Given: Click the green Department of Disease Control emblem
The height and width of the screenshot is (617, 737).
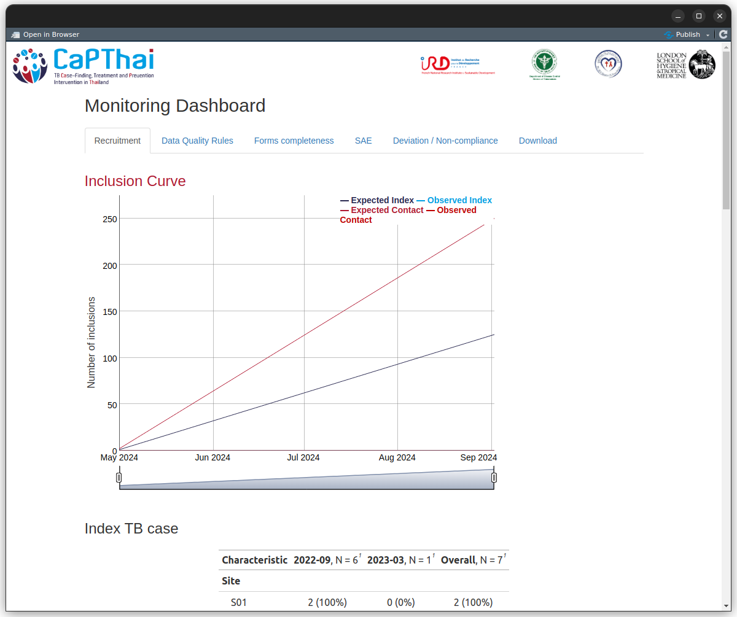Looking at the screenshot, I should pyautogui.click(x=545, y=64).
